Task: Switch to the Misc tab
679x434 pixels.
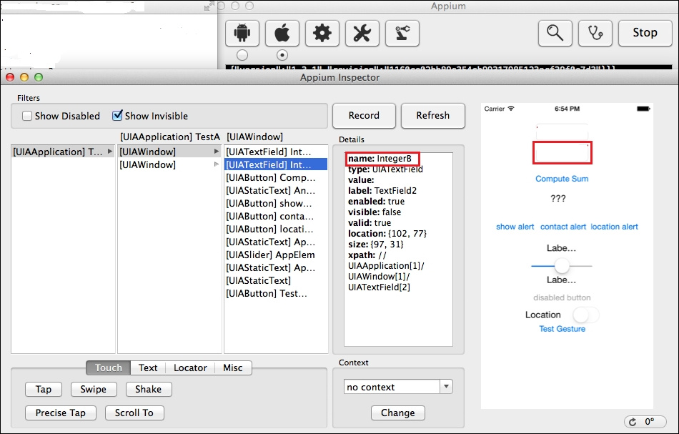Action: (233, 368)
